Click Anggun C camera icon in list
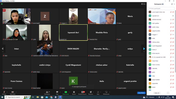The height and width of the screenshot is (99, 176). (x=173, y=35)
